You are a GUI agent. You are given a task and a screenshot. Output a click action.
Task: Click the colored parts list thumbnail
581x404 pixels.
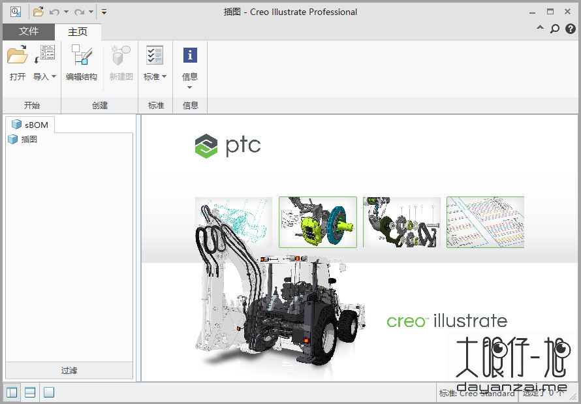click(x=486, y=222)
